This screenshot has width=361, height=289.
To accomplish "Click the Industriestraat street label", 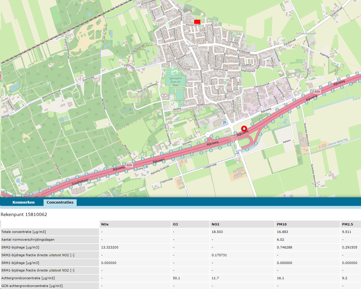I will 262,85.
